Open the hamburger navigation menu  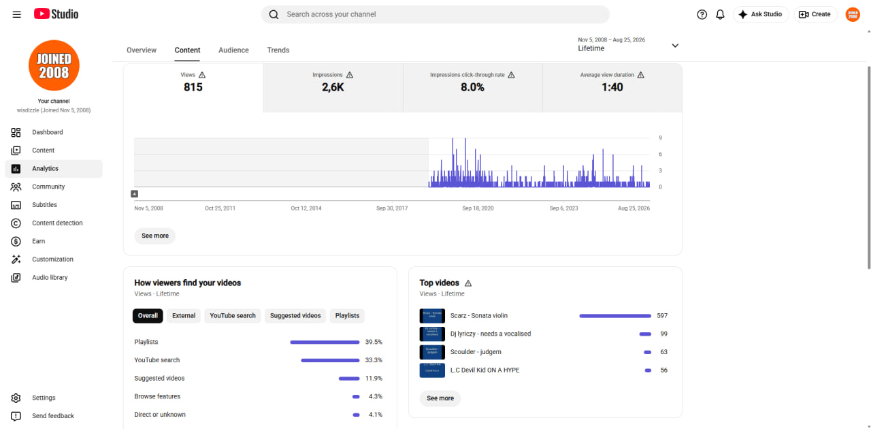coord(16,14)
